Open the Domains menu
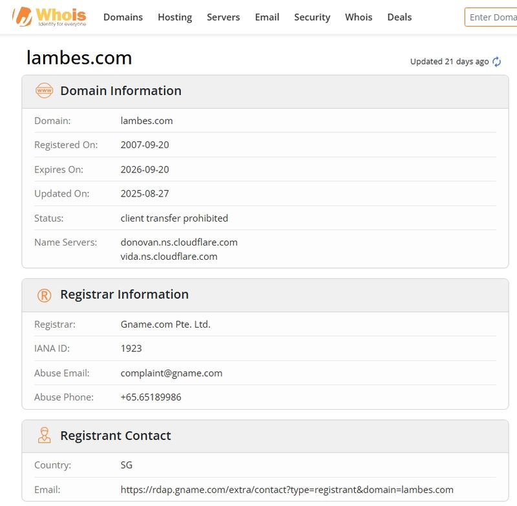The height and width of the screenshot is (506, 517). point(123,17)
